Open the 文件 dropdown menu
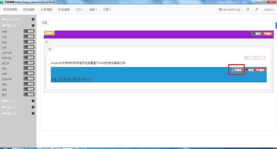 (79, 9)
